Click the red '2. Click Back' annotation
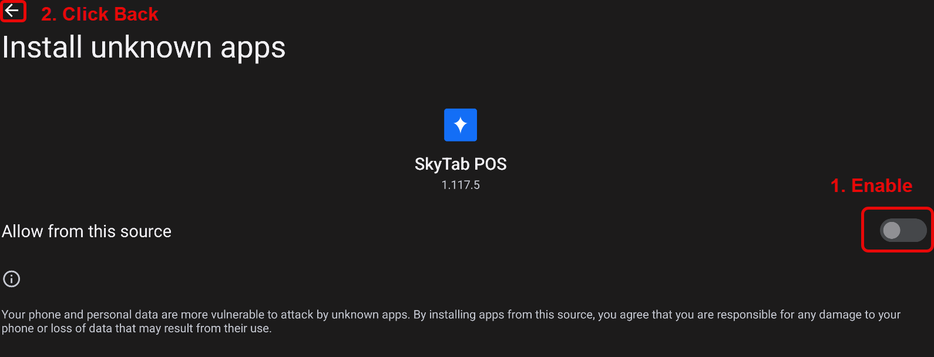The height and width of the screenshot is (357, 934). (100, 14)
